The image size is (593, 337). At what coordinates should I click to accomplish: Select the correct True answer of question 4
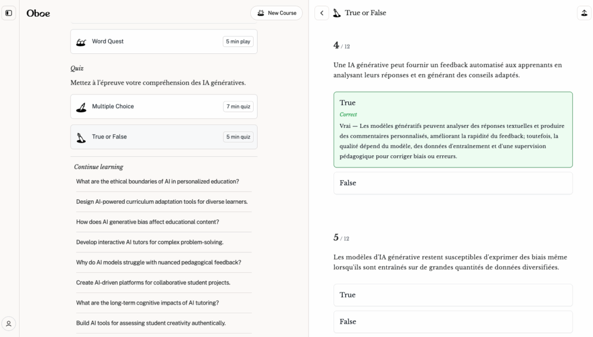click(453, 103)
